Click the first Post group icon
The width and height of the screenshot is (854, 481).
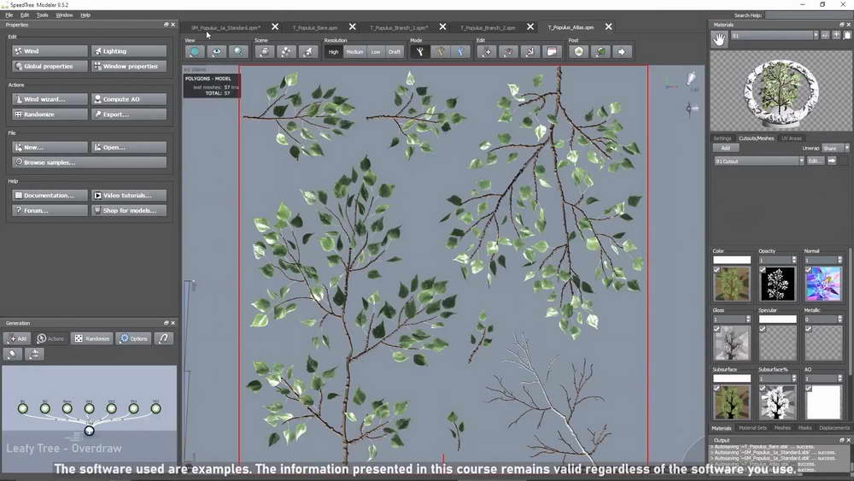click(x=578, y=52)
